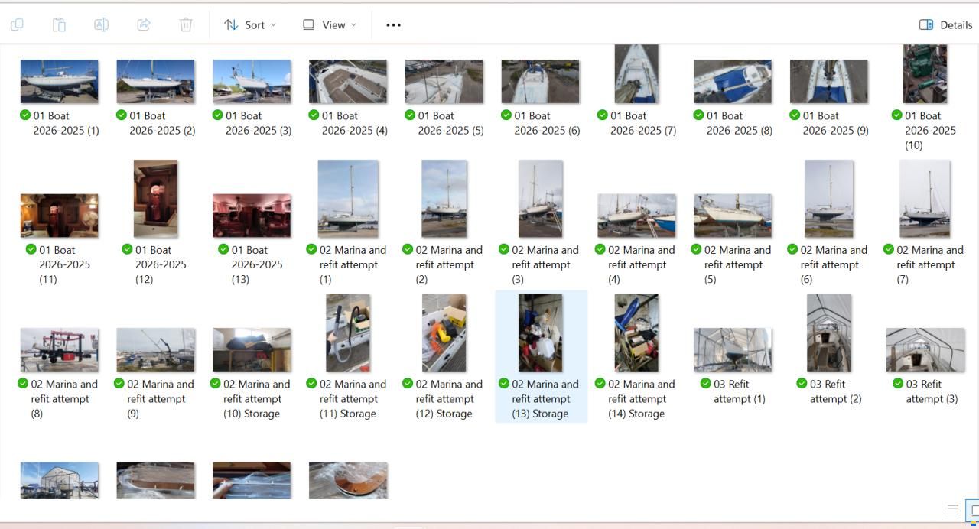Click the Paste clipboard icon
This screenshot has height=529, width=979.
[59, 25]
